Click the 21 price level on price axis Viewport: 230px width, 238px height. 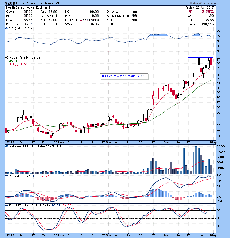[218, 136]
